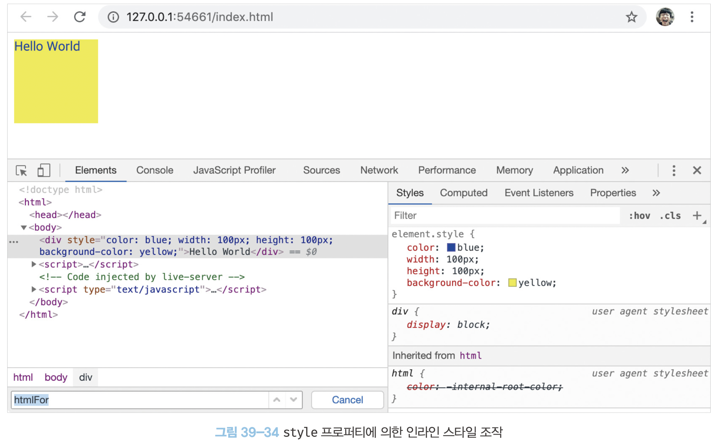Open actions menu for selected div
The height and width of the screenshot is (447, 716).
14,241
